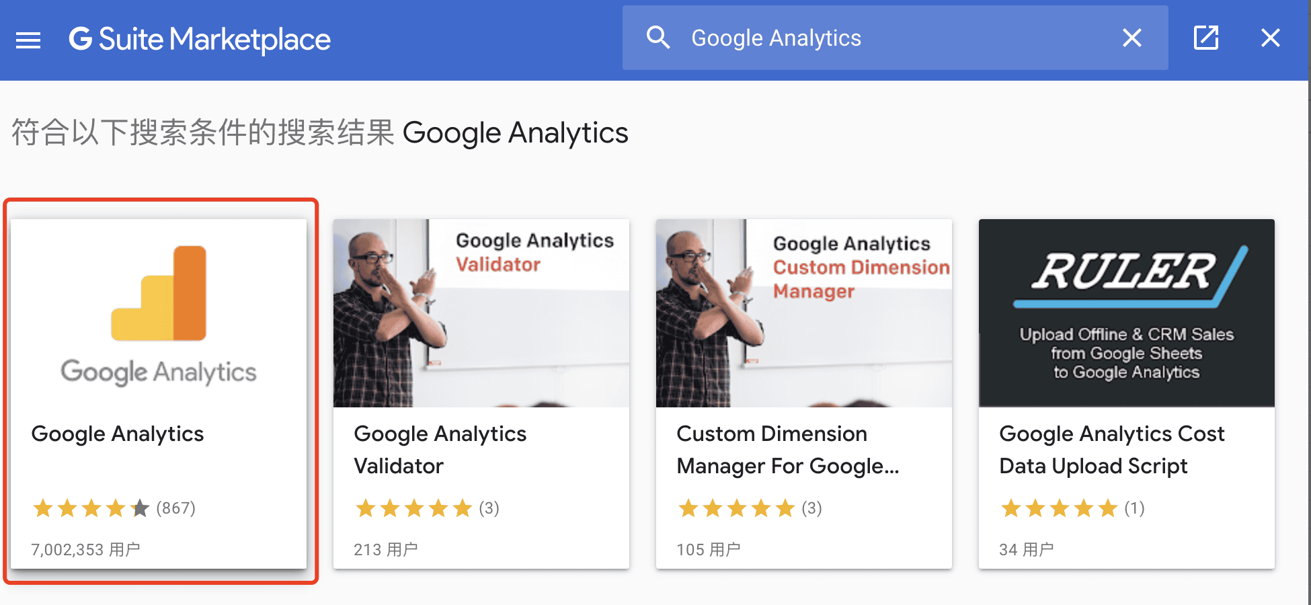1311x605 pixels.
Task: Click the RULER logo banner image
Action: [x=1127, y=313]
